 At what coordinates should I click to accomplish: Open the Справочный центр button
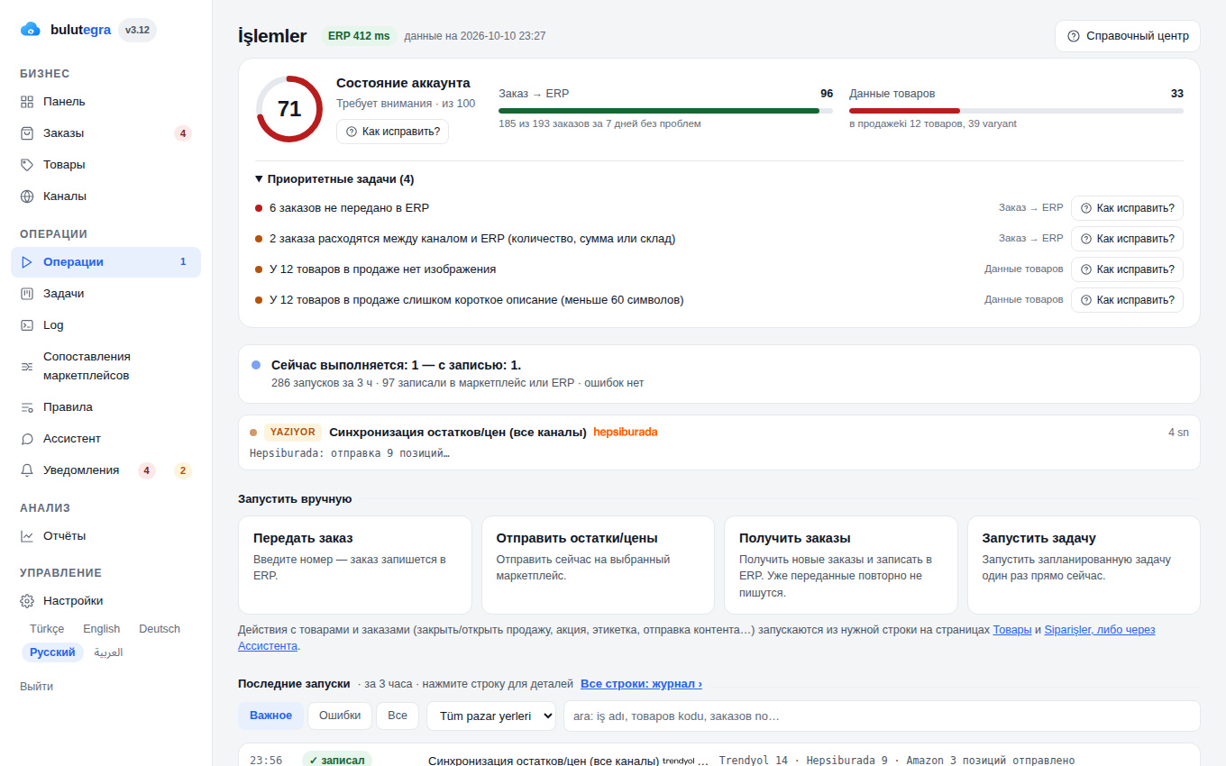click(x=1128, y=36)
